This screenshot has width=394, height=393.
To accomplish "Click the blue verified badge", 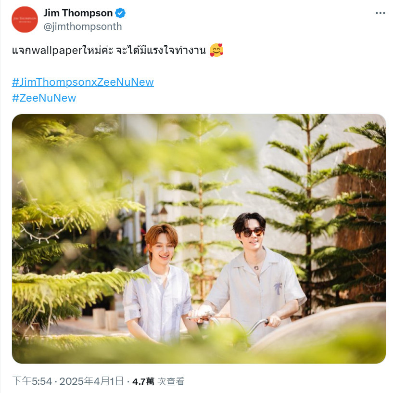I will (x=120, y=13).
